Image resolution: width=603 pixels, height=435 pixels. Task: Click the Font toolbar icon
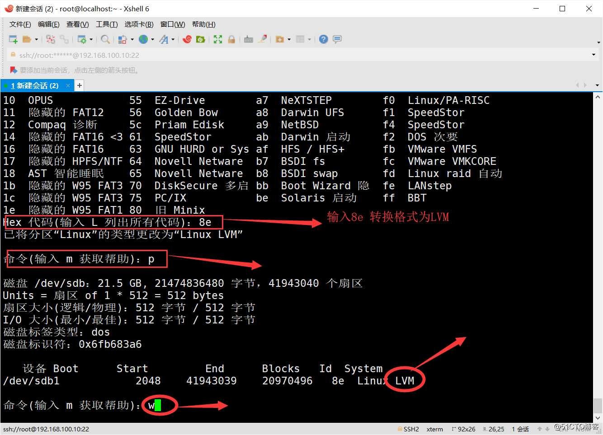pos(164,39)
